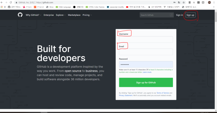Click into the Password field
Screen dimensions: 217x113
coord(146,64)
